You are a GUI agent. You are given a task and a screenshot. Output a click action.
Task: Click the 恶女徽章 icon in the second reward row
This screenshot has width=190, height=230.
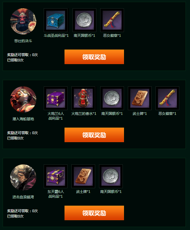[x=167, y=98]
